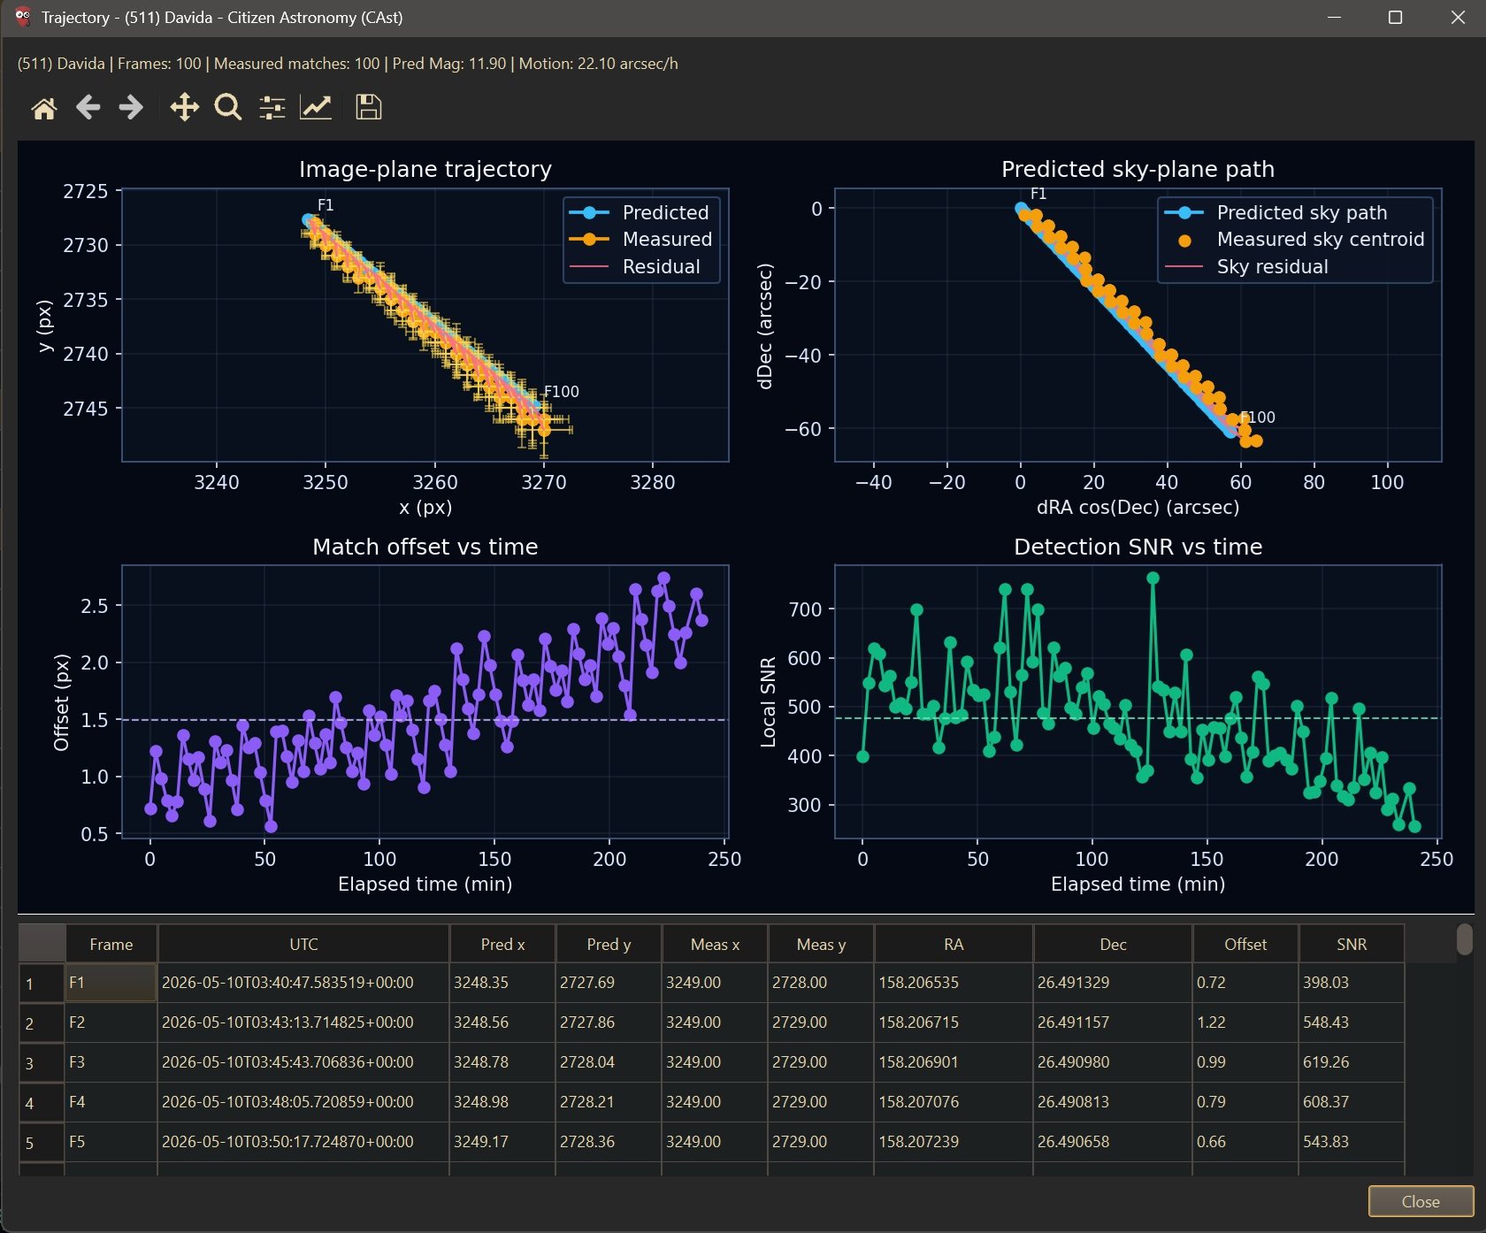
Task: Click the Detection SNR vs time title
Action: (1137, 547)
